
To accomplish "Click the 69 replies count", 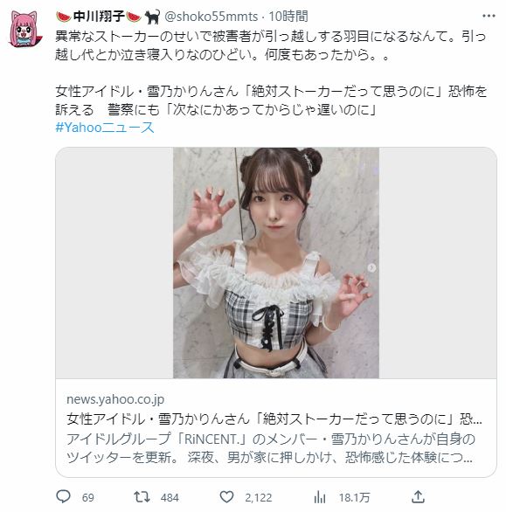I will pos(88,498).
